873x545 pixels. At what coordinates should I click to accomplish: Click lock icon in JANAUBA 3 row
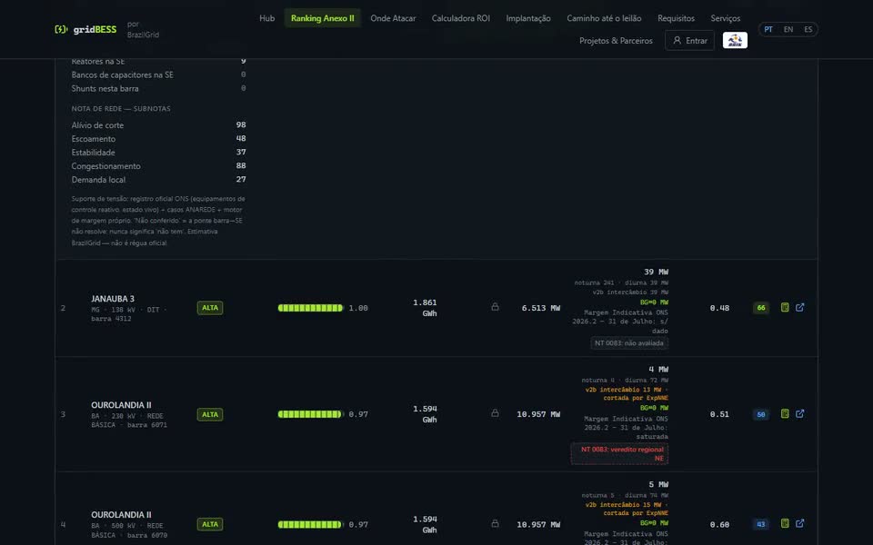pyautogui.click(x=495, y=307)
